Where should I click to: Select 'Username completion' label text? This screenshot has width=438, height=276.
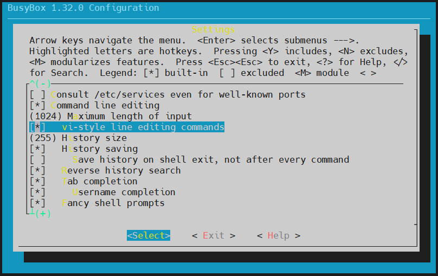124,192
